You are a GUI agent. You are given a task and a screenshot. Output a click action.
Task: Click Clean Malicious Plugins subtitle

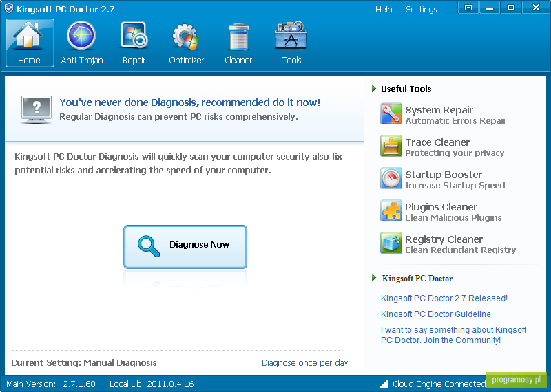pyautogui.click(x=453, y=218)
